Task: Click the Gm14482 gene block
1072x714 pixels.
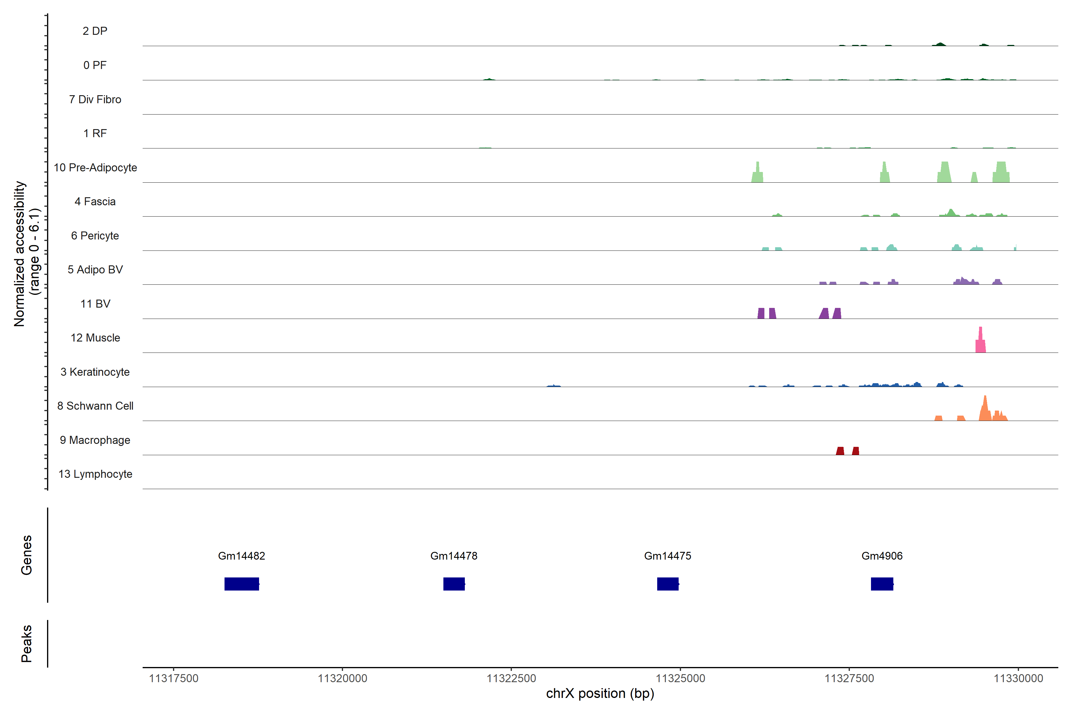Action: pyautogui.click(x=241, y=584)
